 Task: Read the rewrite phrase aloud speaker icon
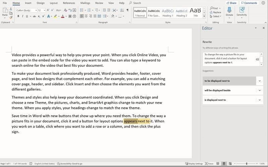tap(257, 59)
